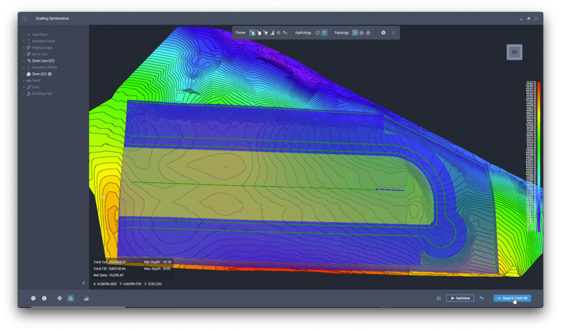Click the Z: 1235.330 coordinate readout
561x331 pixels.
153,284
